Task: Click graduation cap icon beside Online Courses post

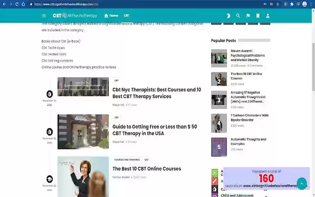Action: pyautogui.click(x=50, y=179)
